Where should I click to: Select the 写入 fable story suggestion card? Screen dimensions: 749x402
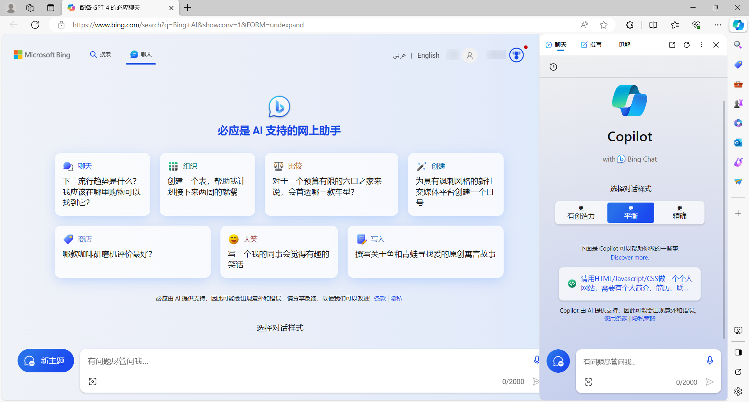tap(426, 252)
